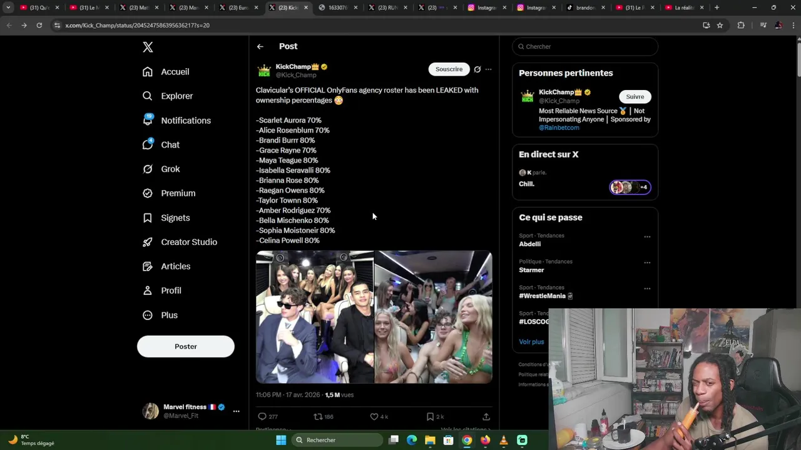Click the Starmer trending topic

pyautogui.click(x=531, y=270)
